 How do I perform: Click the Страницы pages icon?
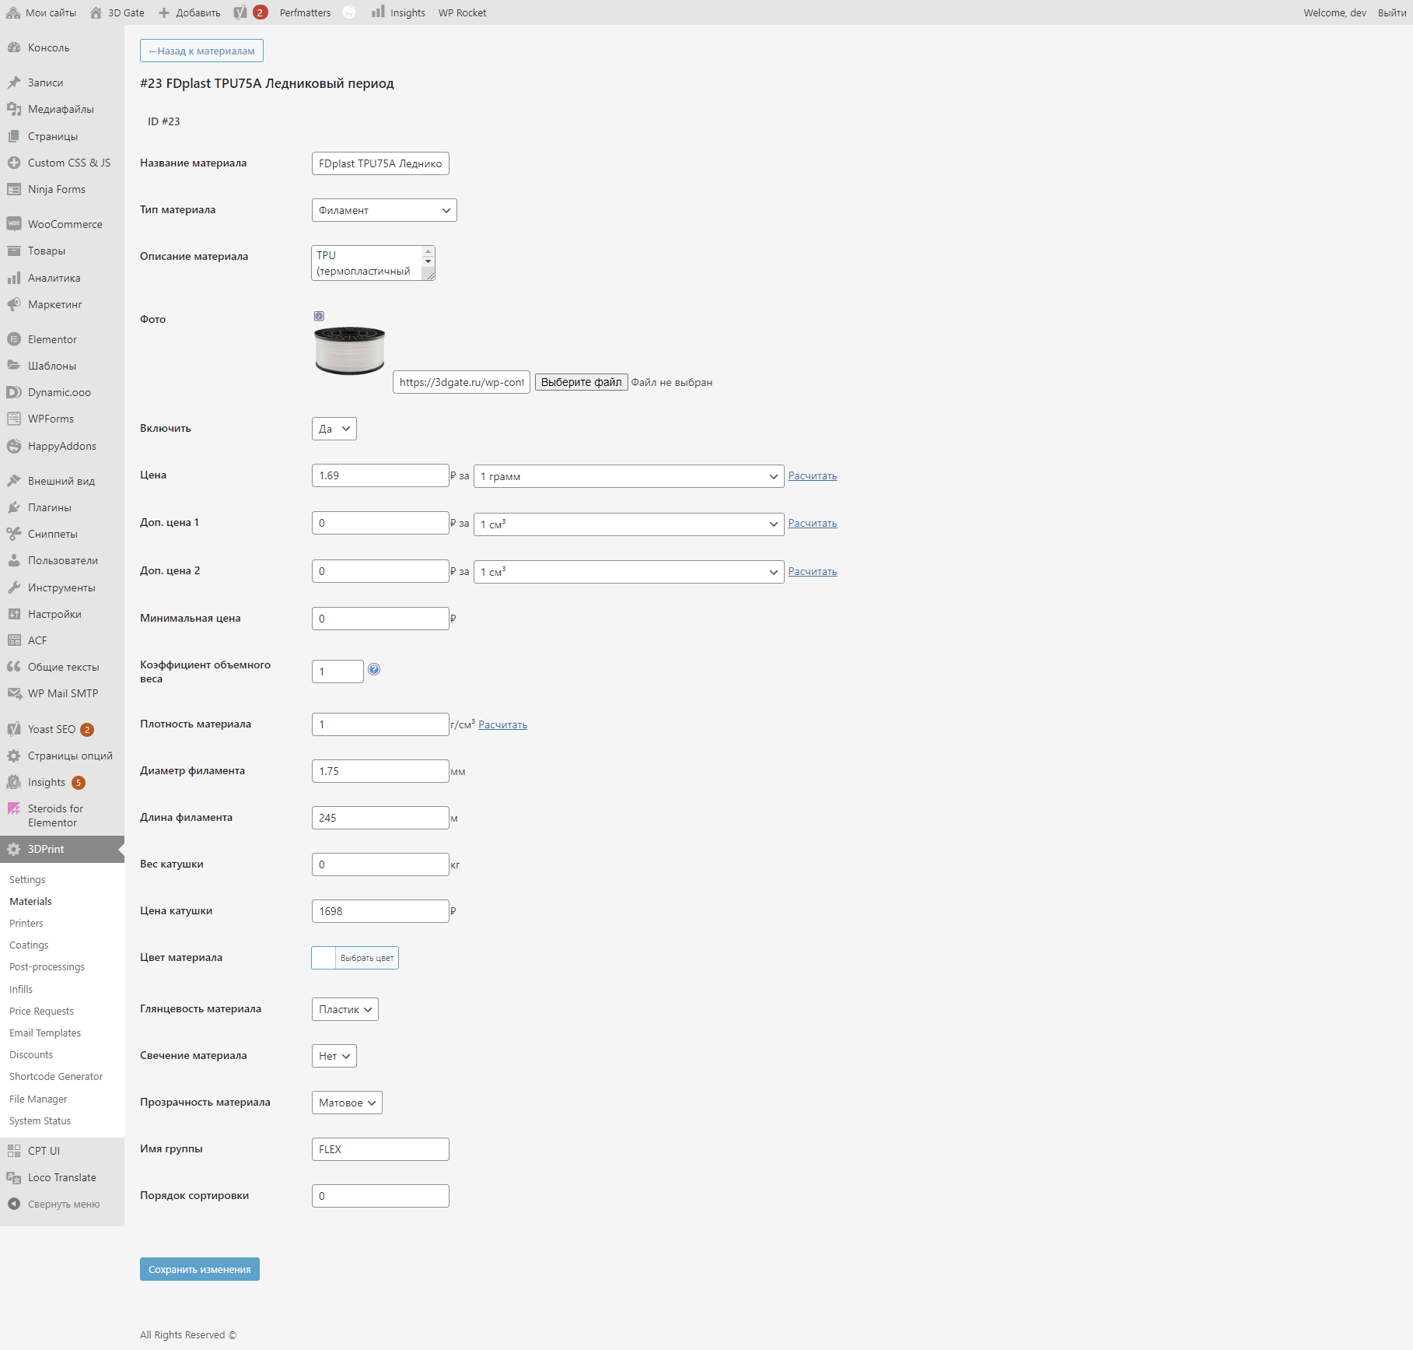click(x=14, y=136)
